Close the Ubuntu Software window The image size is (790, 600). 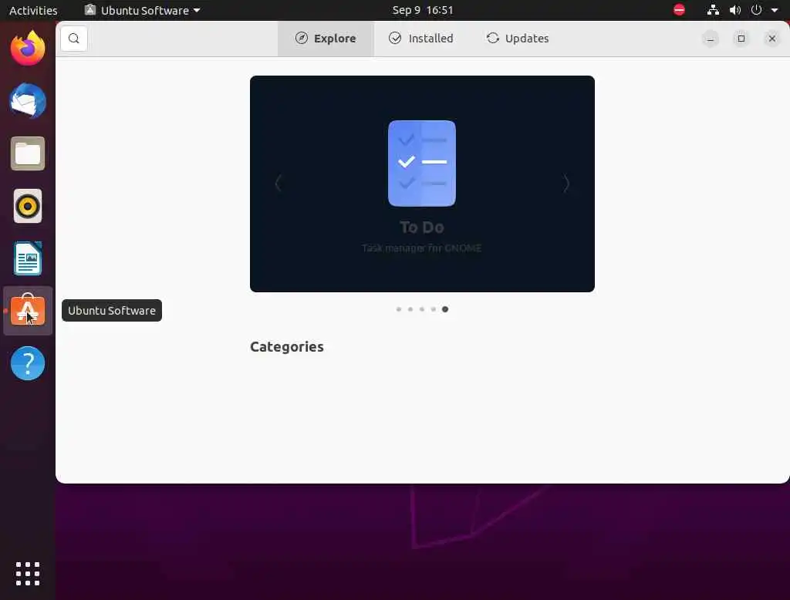pyautogui.click(x=771, y=39)
